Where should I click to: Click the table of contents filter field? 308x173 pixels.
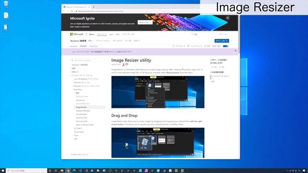click(x=88, y=60)
